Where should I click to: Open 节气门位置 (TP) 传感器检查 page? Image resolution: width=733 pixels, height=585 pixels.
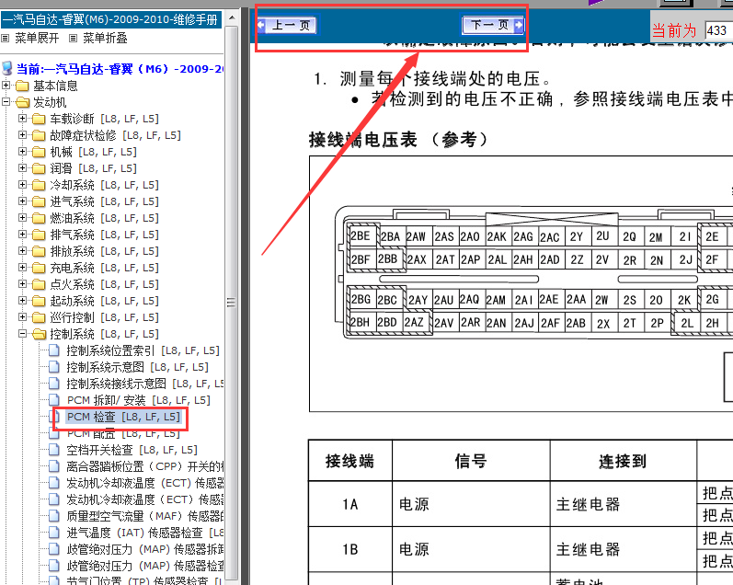pos(145,580)
